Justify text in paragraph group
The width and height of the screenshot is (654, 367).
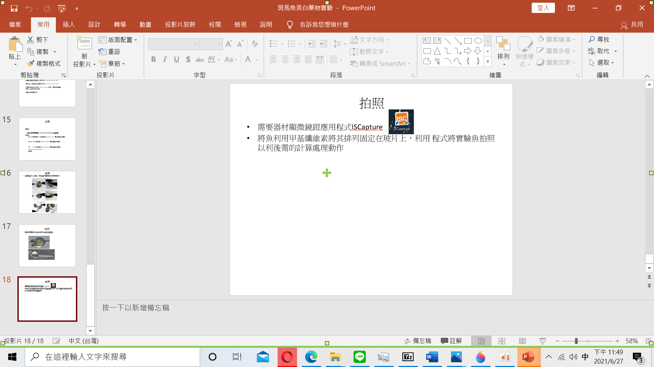[308, 59]
